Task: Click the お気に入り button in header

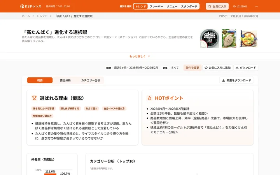Action: tap(217, 6)
